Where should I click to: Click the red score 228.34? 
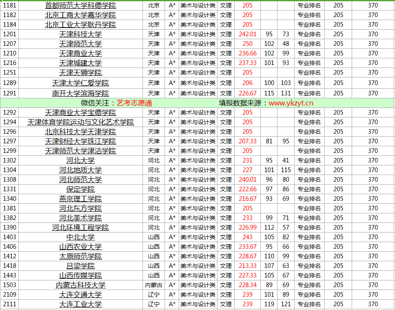pyautogui.click(x=247, y=285)
